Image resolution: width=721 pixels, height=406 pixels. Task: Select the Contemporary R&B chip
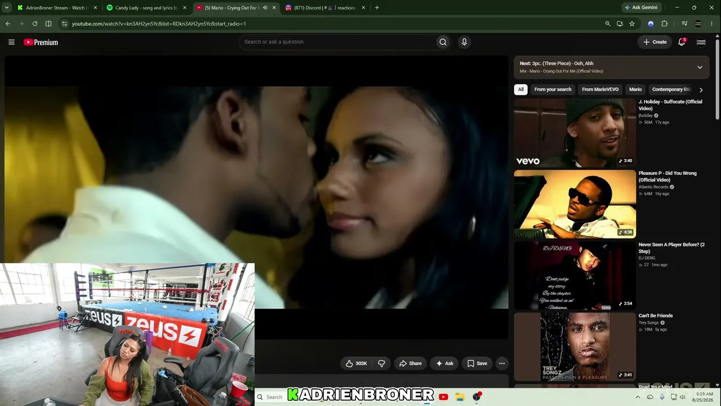pos(671,90)
